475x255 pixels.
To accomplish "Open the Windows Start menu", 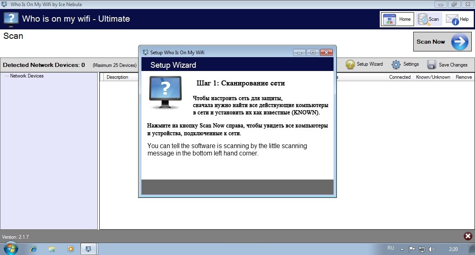I will tap(11, 248).
